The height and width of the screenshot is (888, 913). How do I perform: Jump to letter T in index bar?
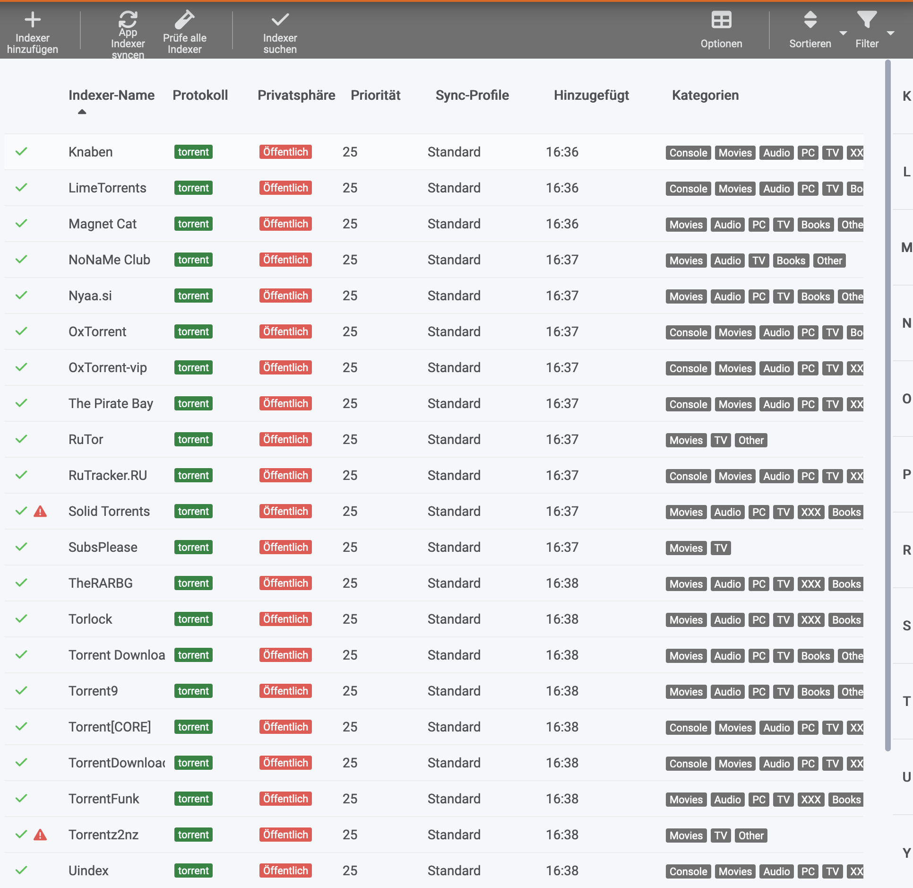(906, 701)
